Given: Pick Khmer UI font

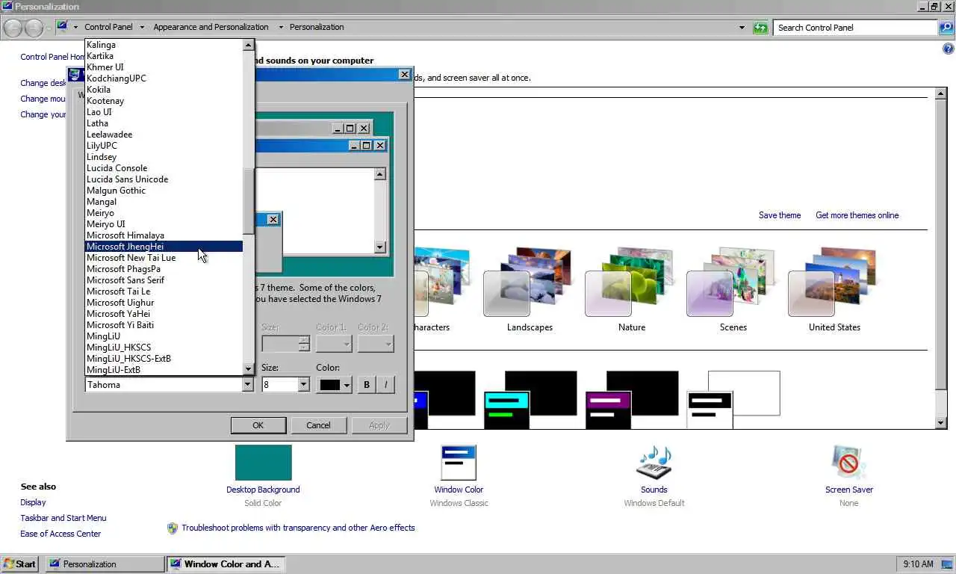Looking at the screenshot, I should (164, 67).
